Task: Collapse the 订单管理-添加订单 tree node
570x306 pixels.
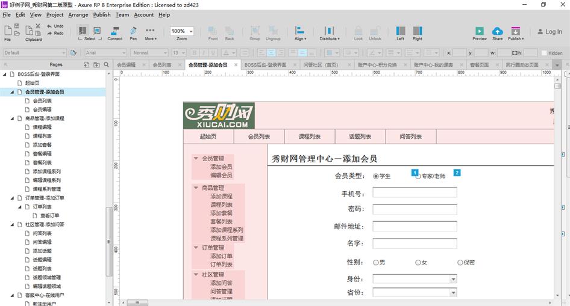Action: tap(12, 198)
